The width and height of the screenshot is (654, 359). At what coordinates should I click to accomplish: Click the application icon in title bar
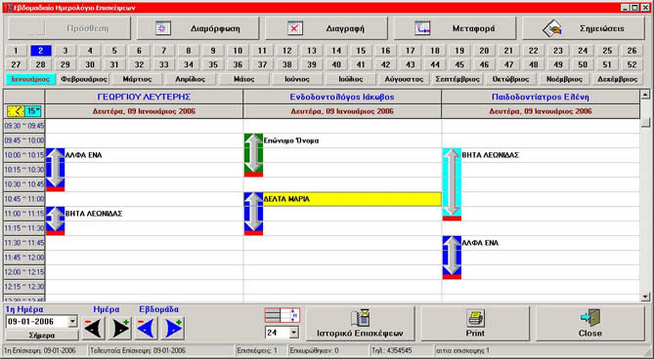coord(8,8)
